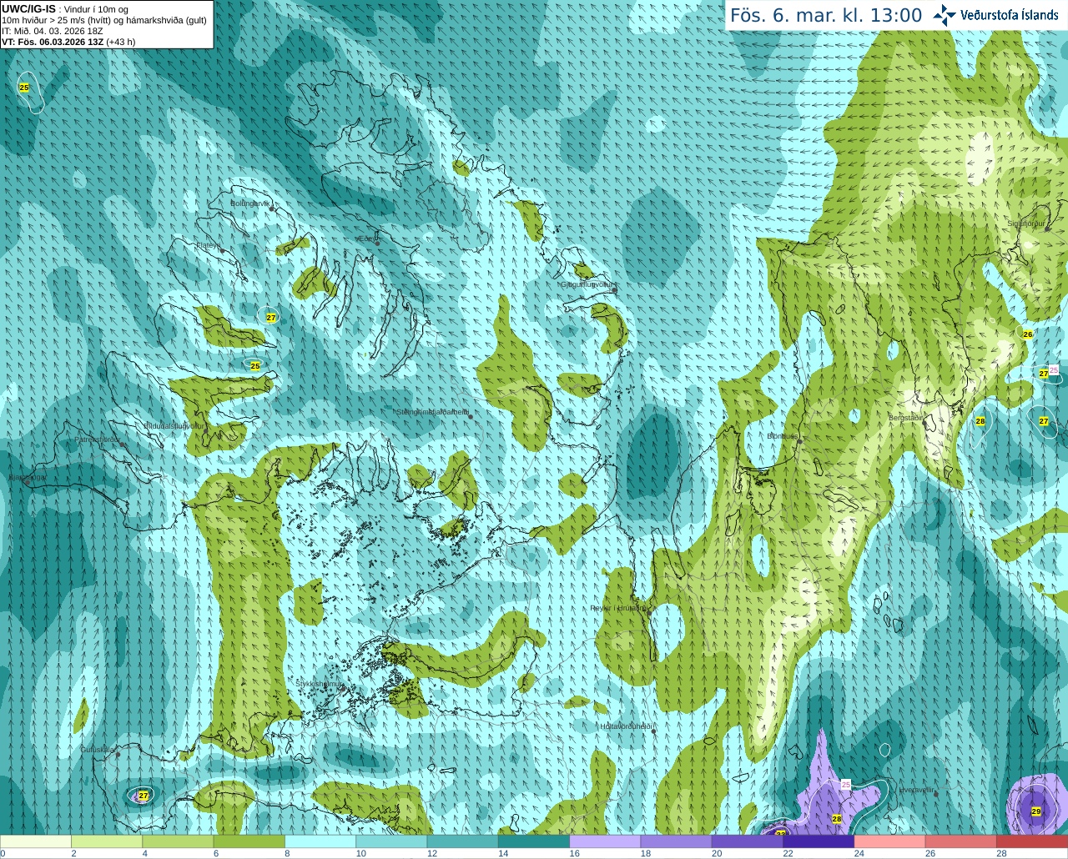The height and width of the screenshot is (859, 1068).
Task: Select the 14–16 dark teal legend swatch
Action: [x=534, y=841]
